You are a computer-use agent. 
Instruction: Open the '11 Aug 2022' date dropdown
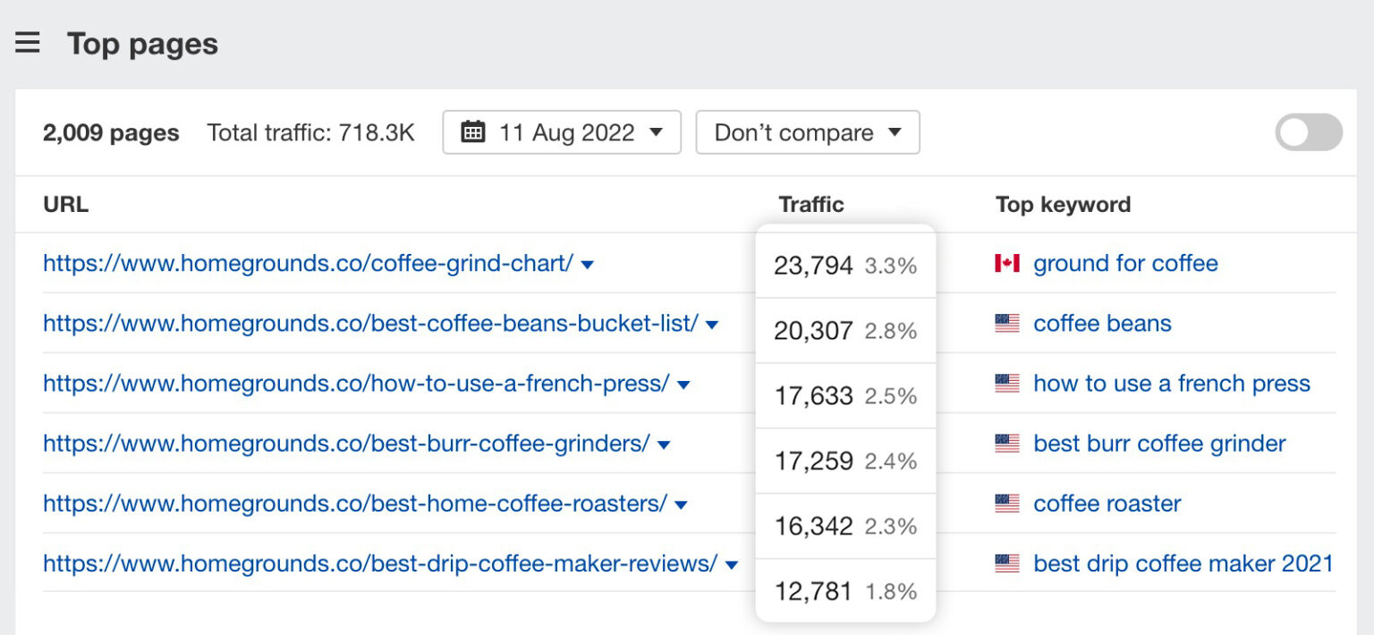561,132
